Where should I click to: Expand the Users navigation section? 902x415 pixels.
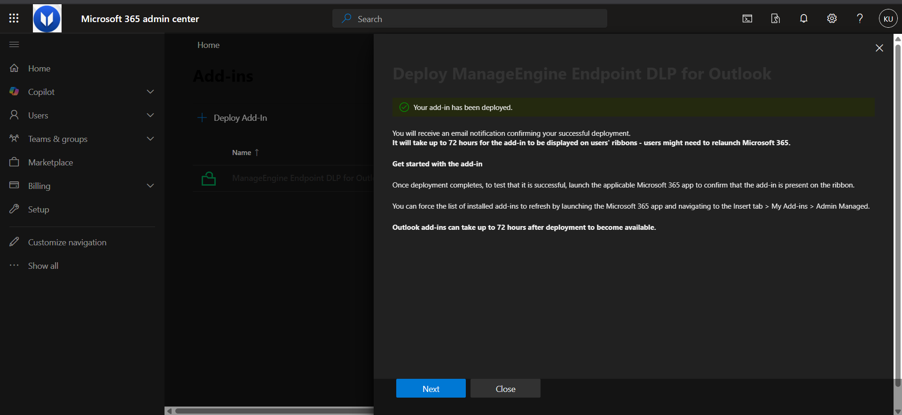[x=150, y=115]
